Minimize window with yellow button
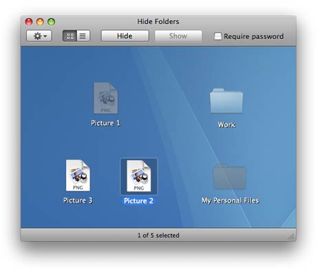Viewport: 320px width, 270px height. (x=40, y=22)
